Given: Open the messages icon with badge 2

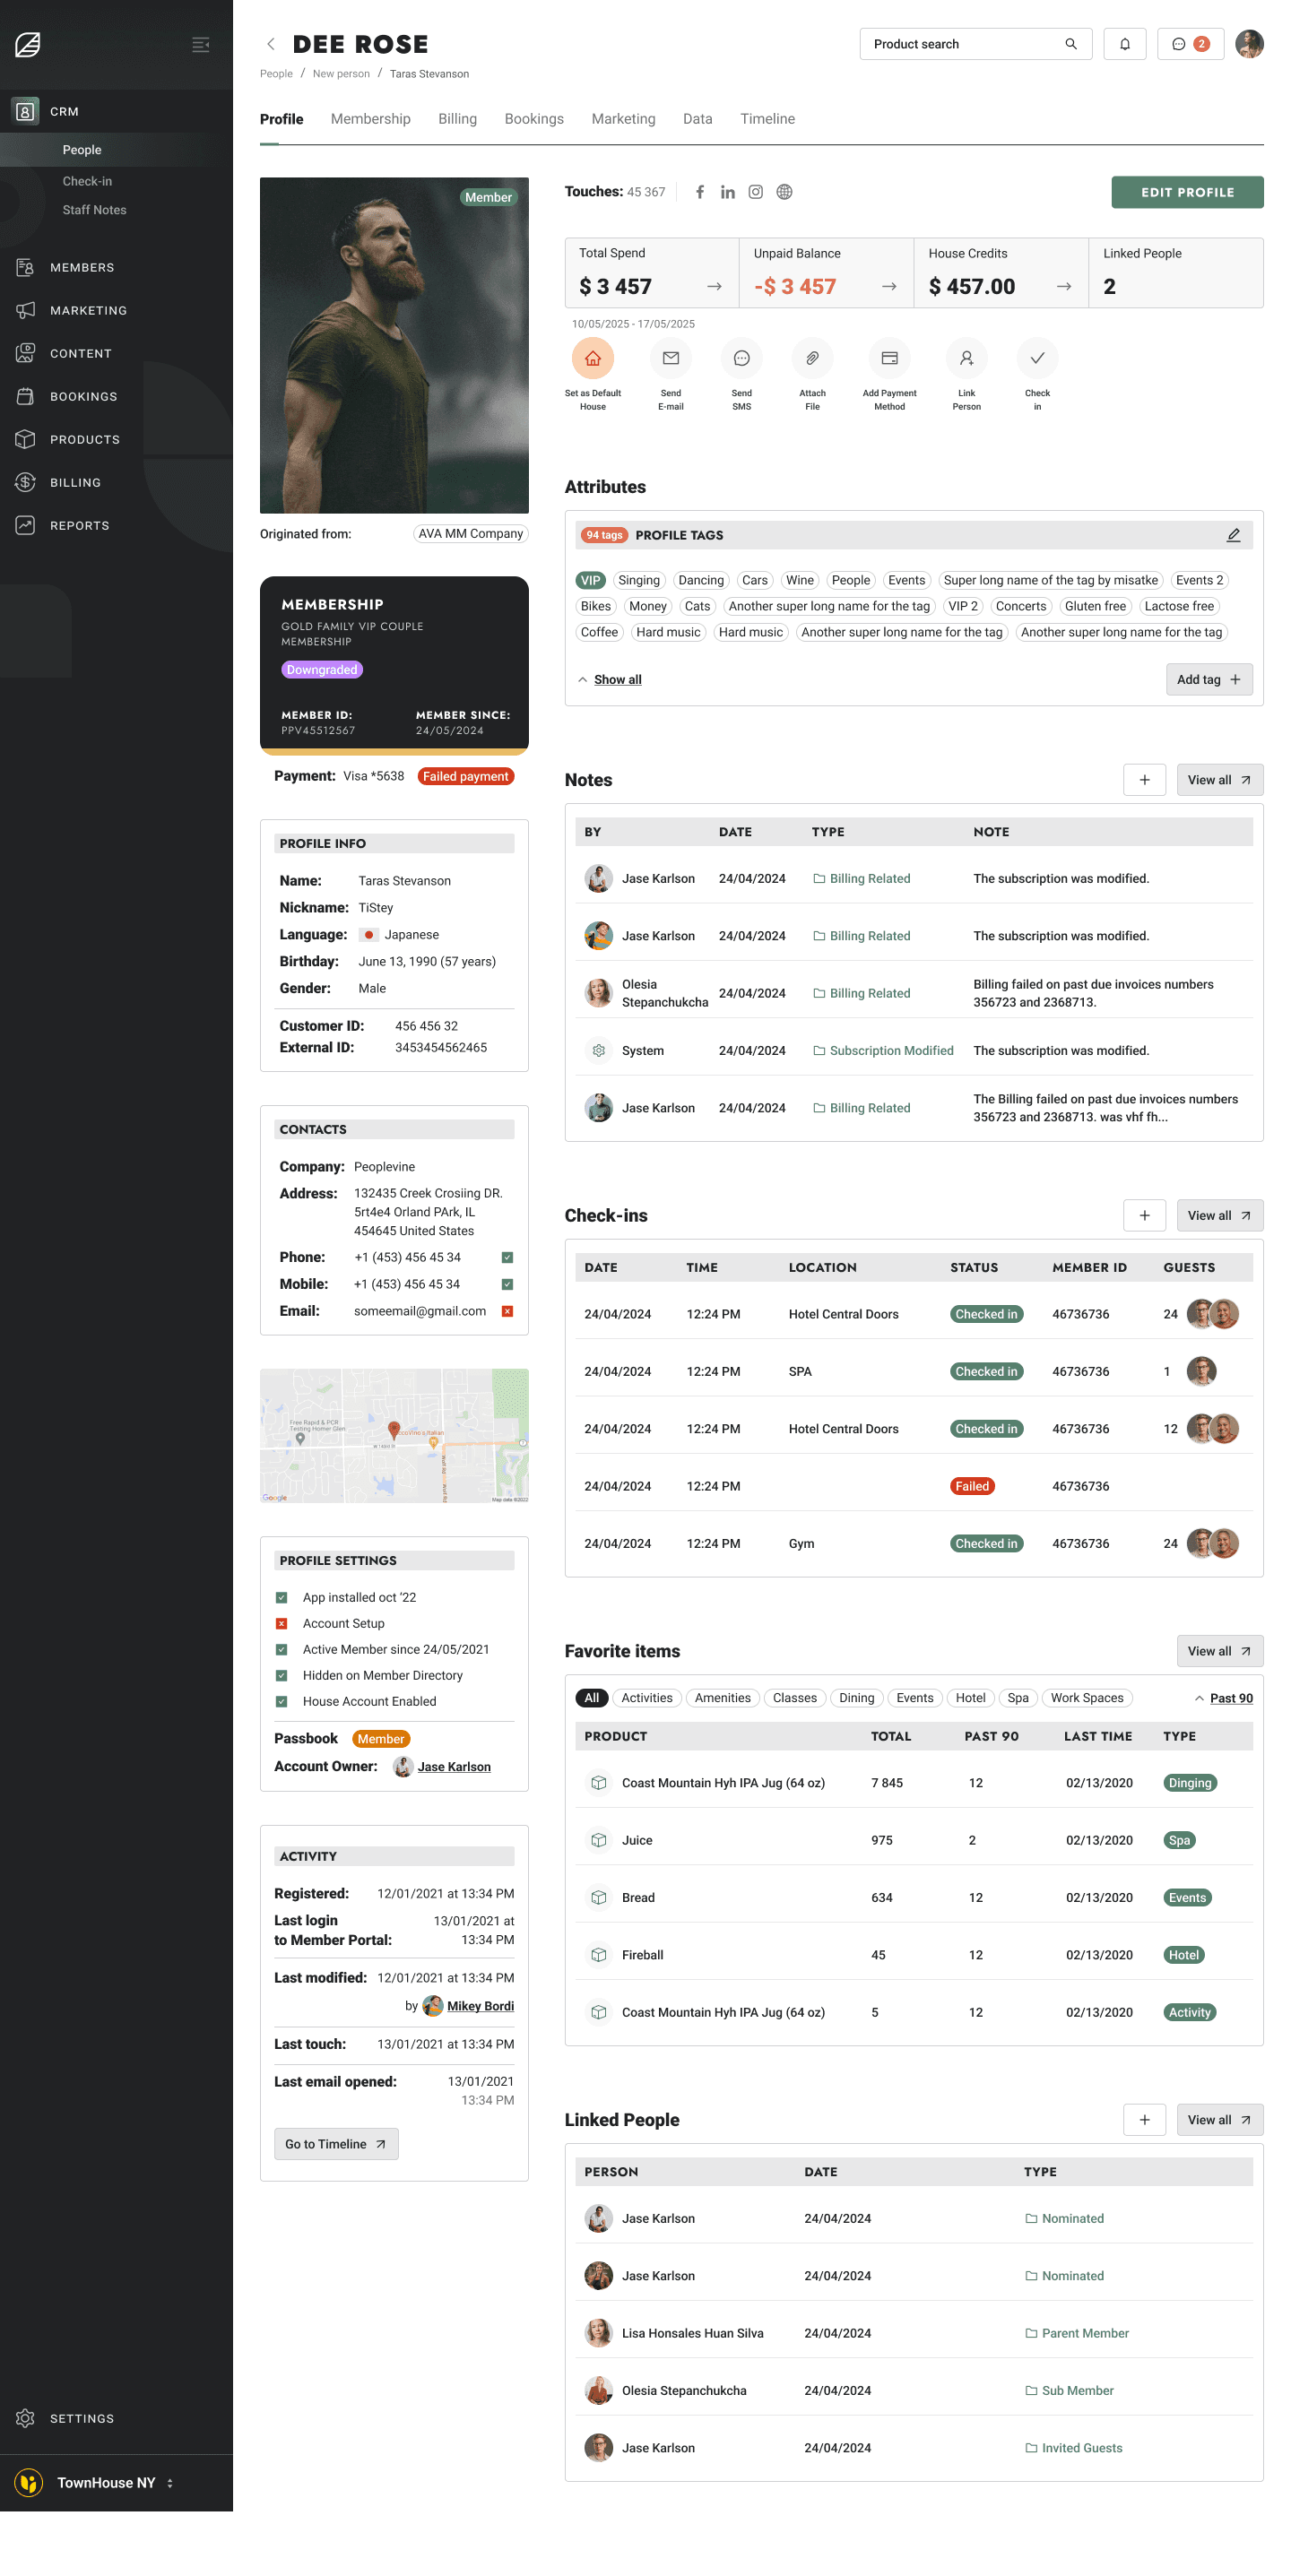Looking at the screenshot, I should point(1190,44).
